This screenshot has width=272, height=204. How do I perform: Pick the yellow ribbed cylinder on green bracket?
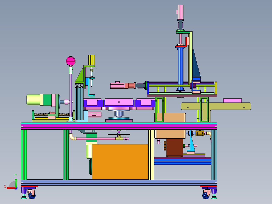click(92, 60)
